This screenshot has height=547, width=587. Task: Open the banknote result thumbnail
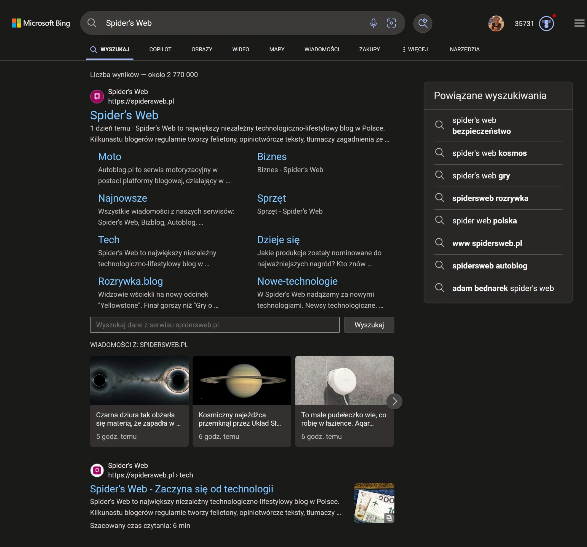pos(374,503)
